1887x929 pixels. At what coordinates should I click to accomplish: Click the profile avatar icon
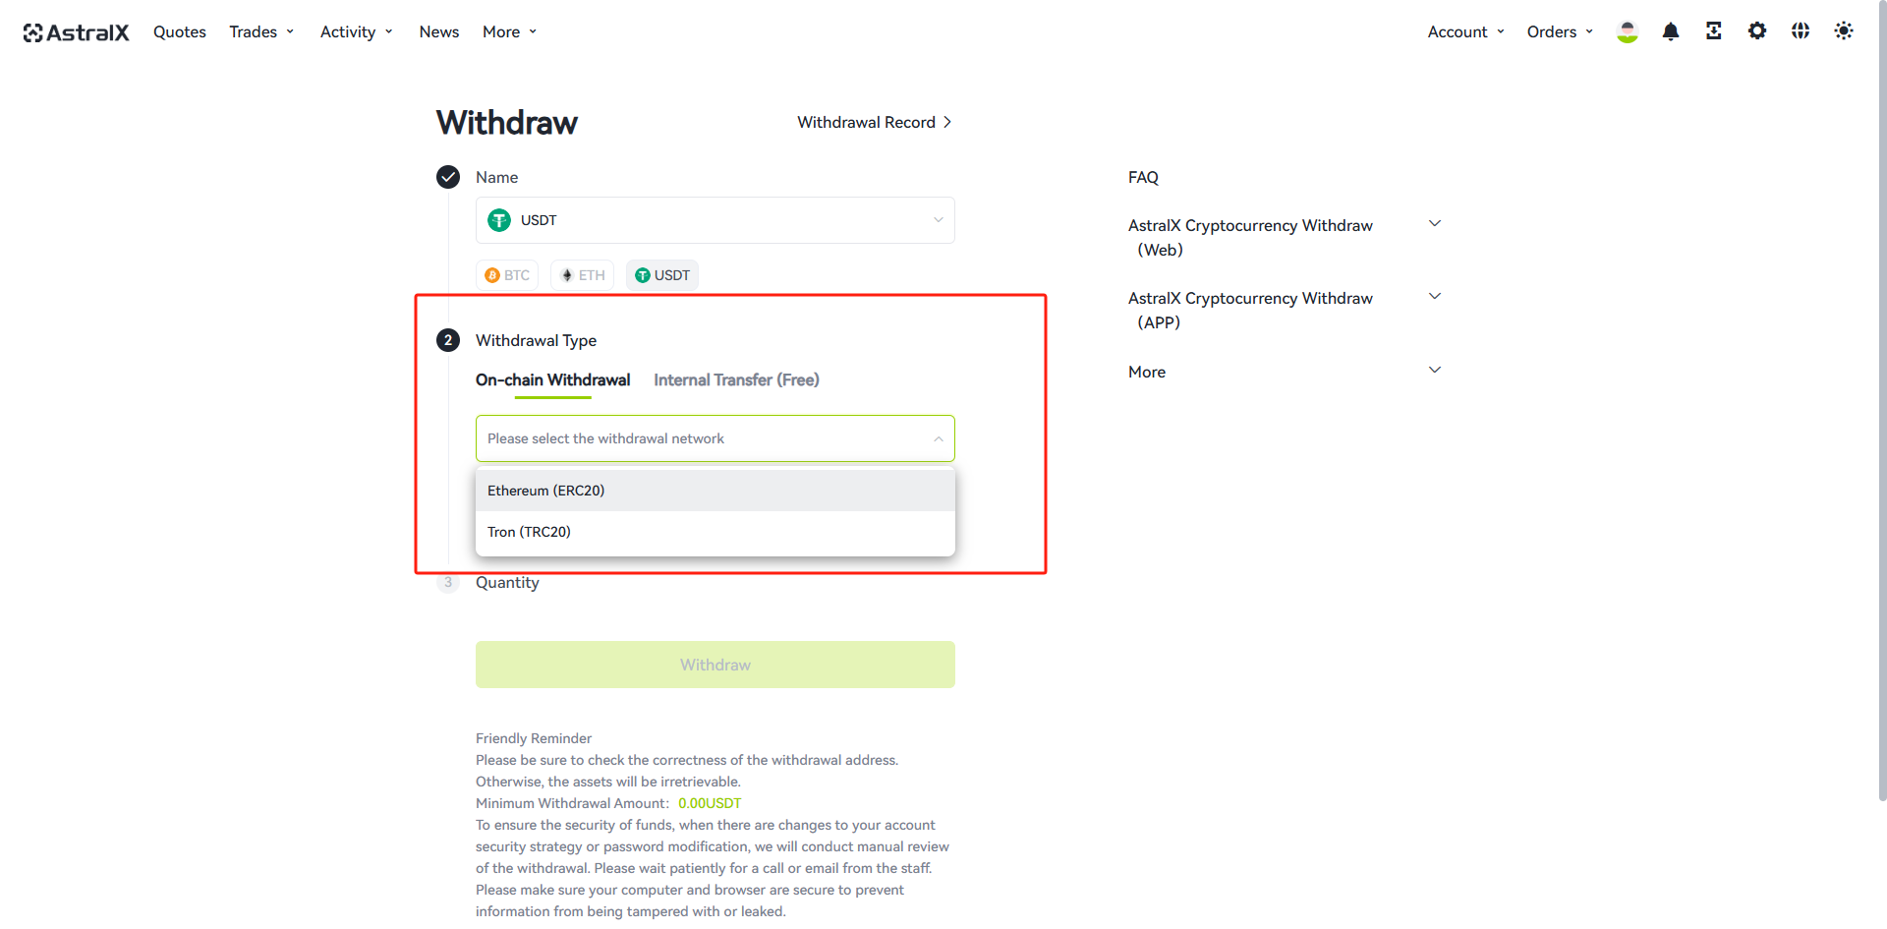pyautogui.click(x=1628, y=31)
